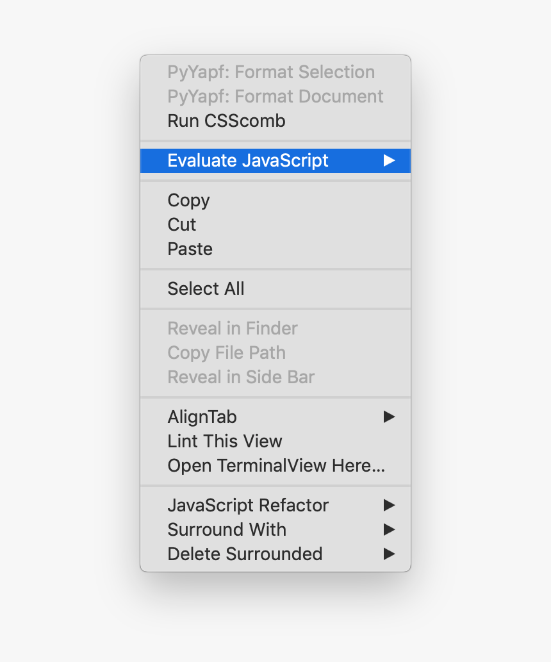The width and height of the screenshot is (551, 662).
Task: Expand the AlignTab submenu arrow
Action: click(x=389, y=417)
